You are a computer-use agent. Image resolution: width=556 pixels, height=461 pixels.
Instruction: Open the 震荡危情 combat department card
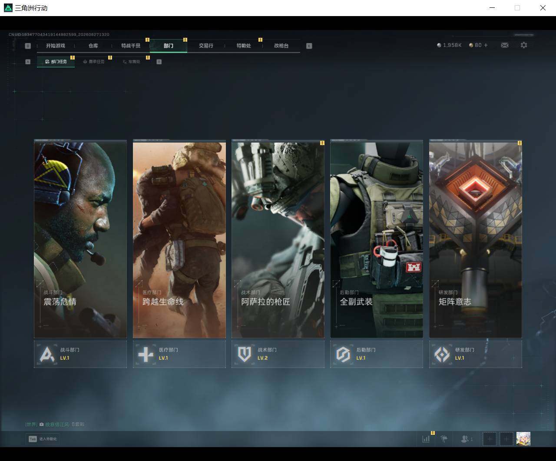coord(80,239)
